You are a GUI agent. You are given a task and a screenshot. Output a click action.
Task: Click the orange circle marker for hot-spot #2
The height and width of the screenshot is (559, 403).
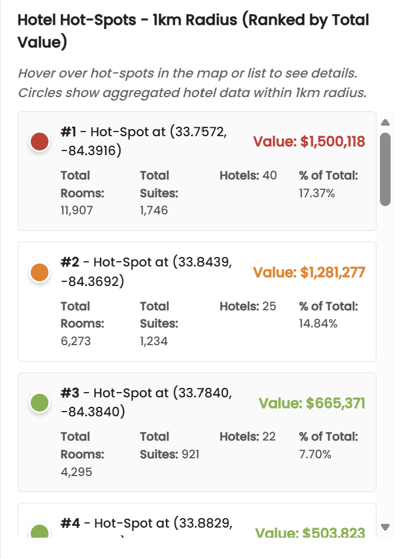tap(39, 272)
